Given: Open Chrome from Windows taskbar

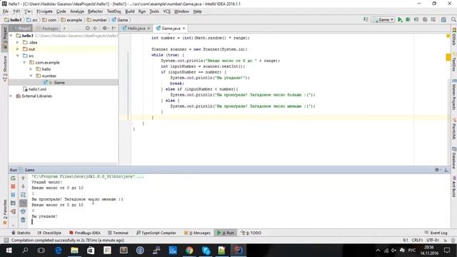Looking at the screenshot, I should coord(189,251).
